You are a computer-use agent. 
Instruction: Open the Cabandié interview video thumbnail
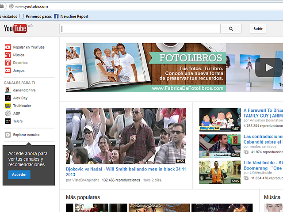point(220,146)
